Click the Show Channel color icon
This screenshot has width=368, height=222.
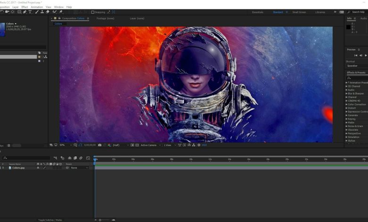click(x=109, y=145)
